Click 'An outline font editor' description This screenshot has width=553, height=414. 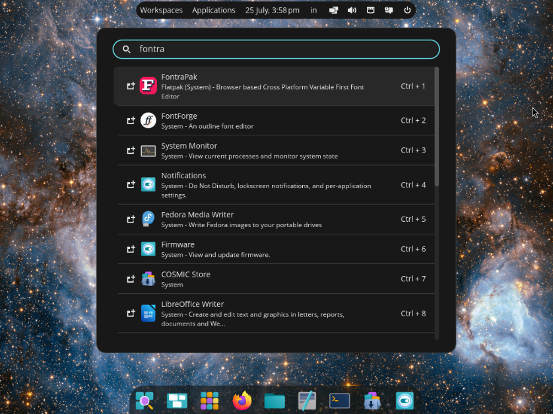coord(221,126)
